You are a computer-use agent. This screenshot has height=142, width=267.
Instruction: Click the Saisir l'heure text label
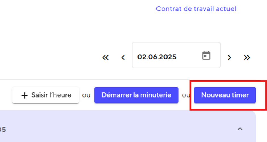tap(51, 95)
